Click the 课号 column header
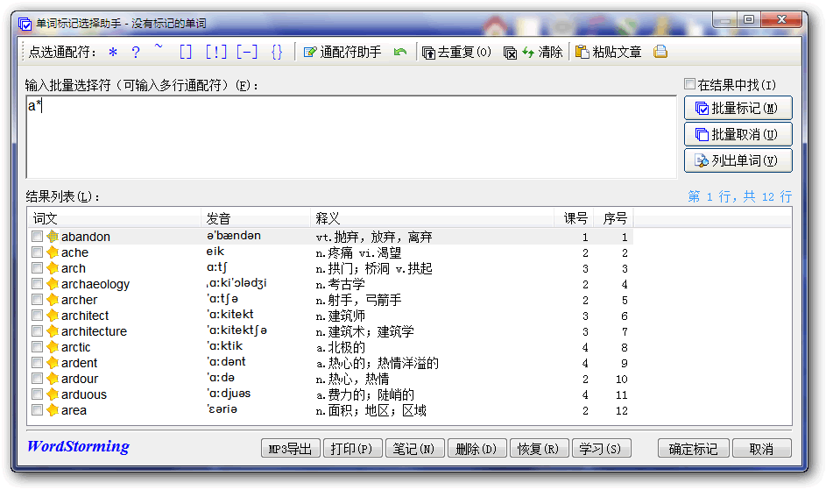The image size is (826, 490). click(x=575, y=217)
